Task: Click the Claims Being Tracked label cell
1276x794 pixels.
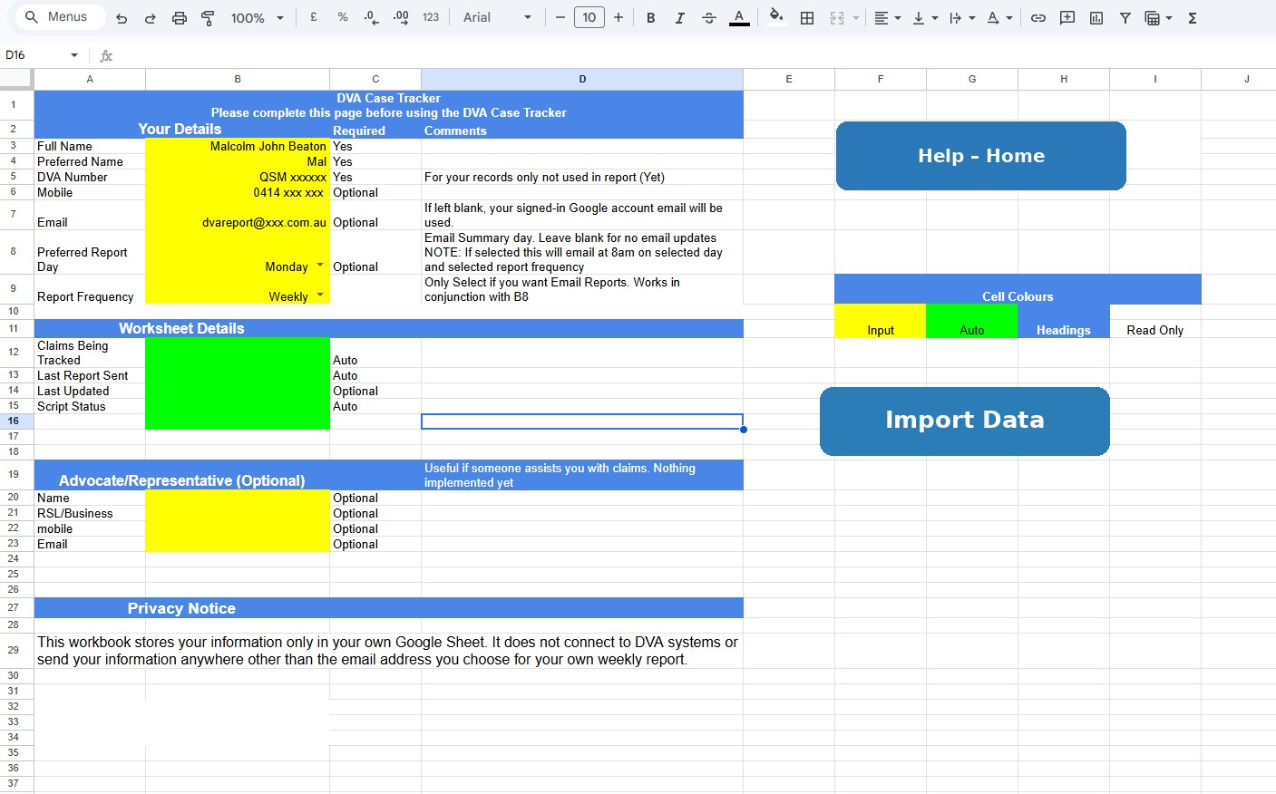Action: tap(90, 353)
